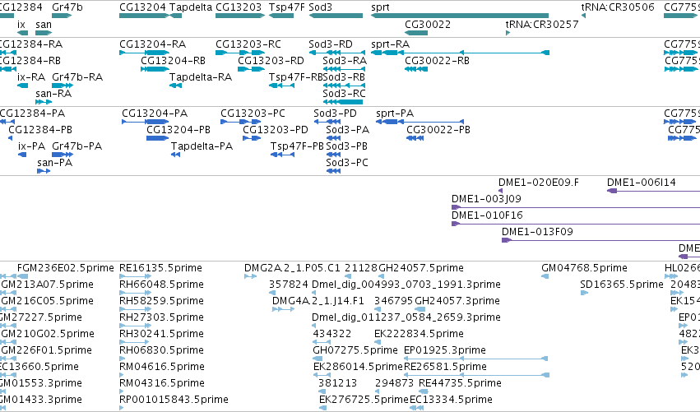Viewport: 700px width, 412px height.
Task: Click the DME1-010F16 clone label
Action: tap(487, 215)
